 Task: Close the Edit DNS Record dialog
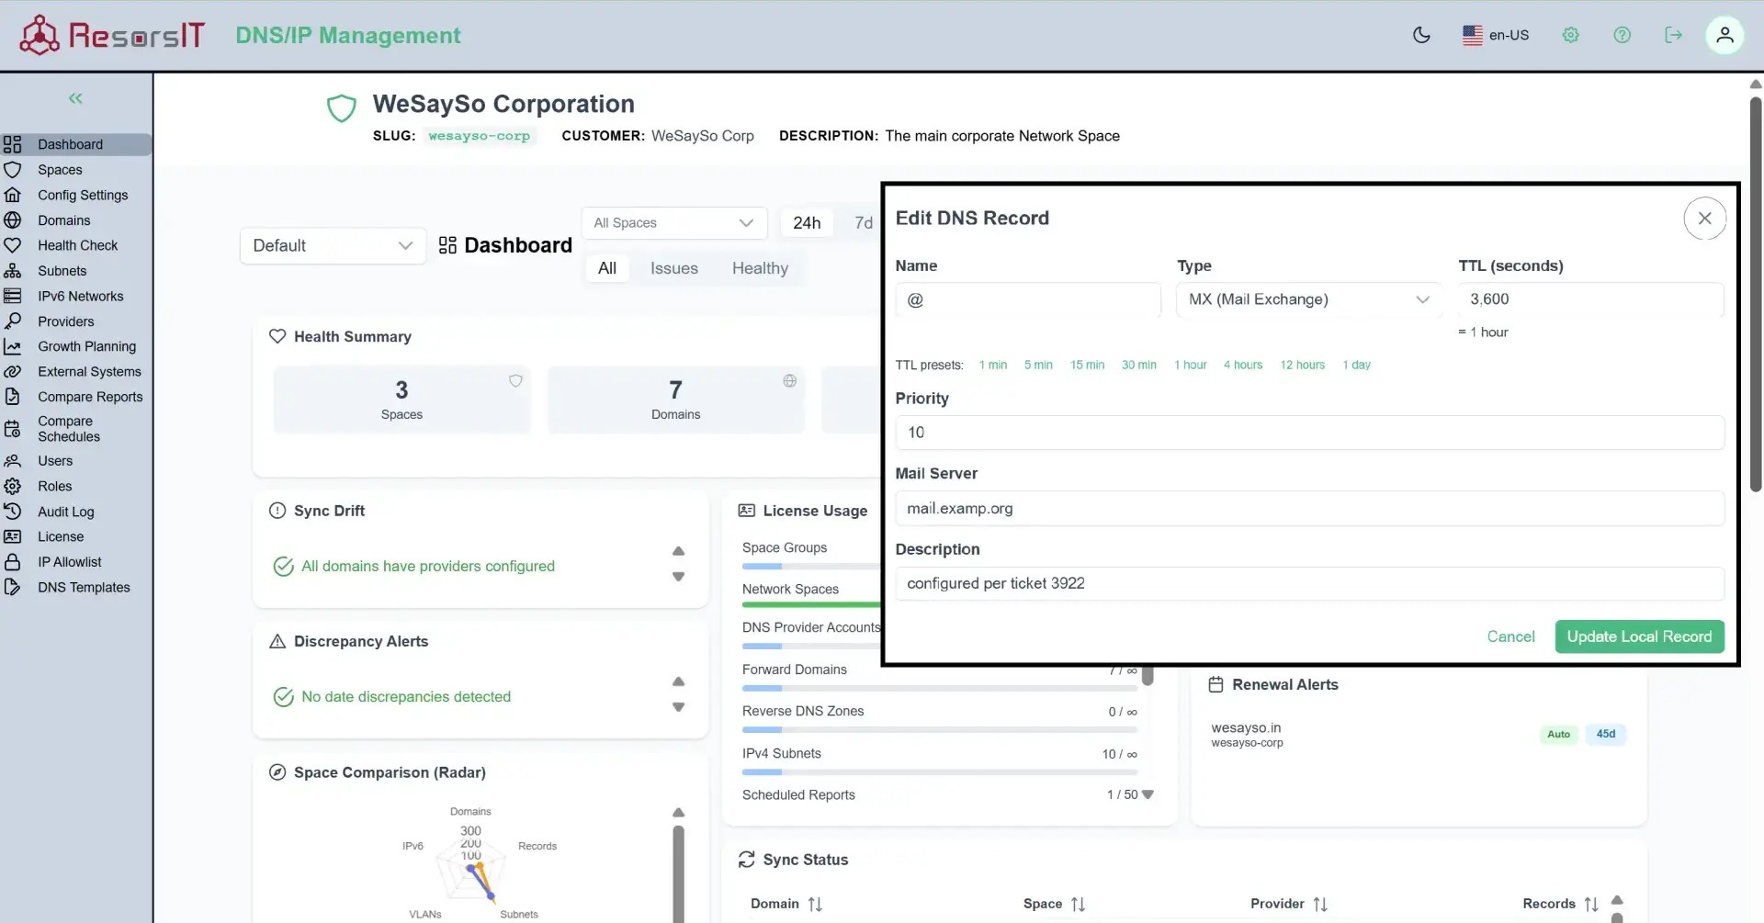pos(1704,219)
